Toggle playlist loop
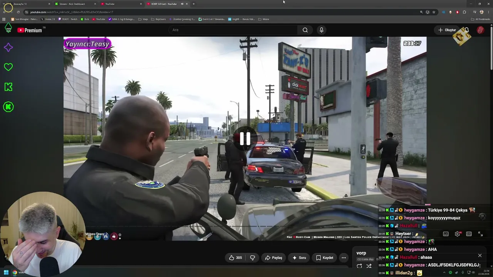 [x=359, y=266]
